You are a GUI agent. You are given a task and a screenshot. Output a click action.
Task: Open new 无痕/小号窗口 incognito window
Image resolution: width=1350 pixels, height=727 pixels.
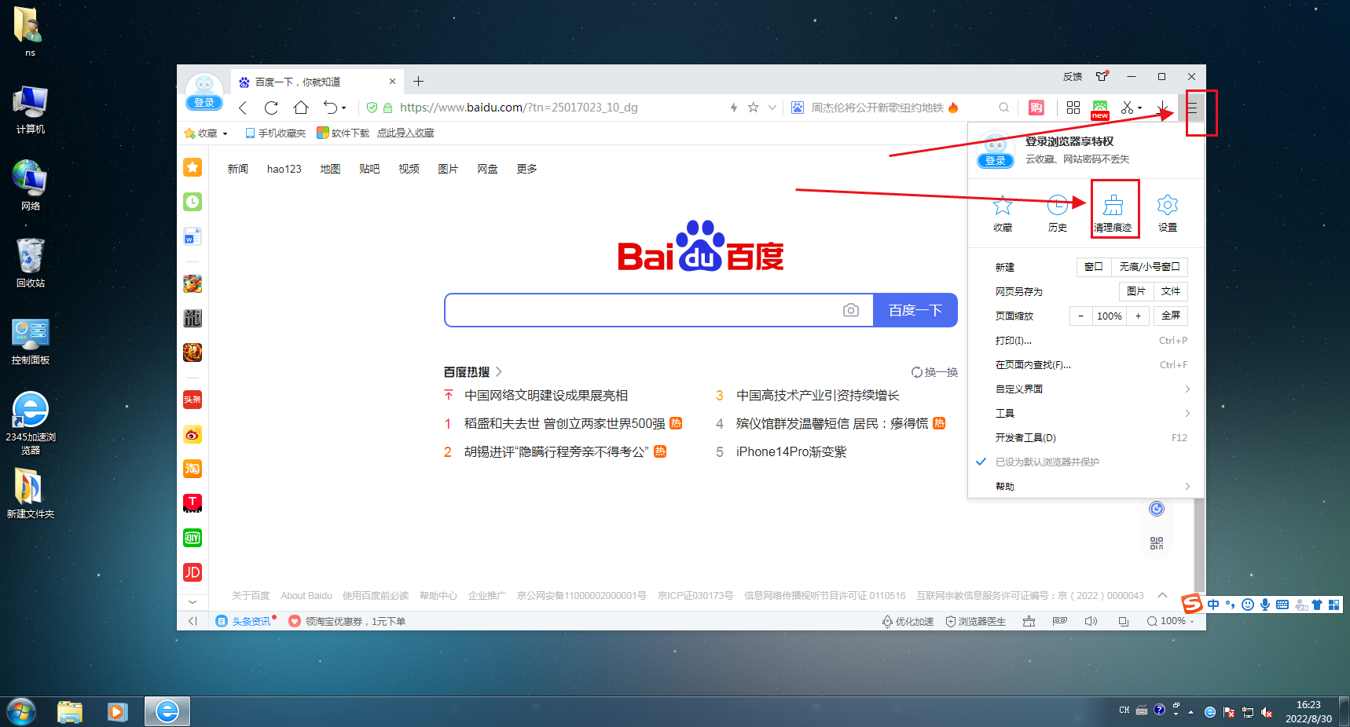pos(1149,267)
